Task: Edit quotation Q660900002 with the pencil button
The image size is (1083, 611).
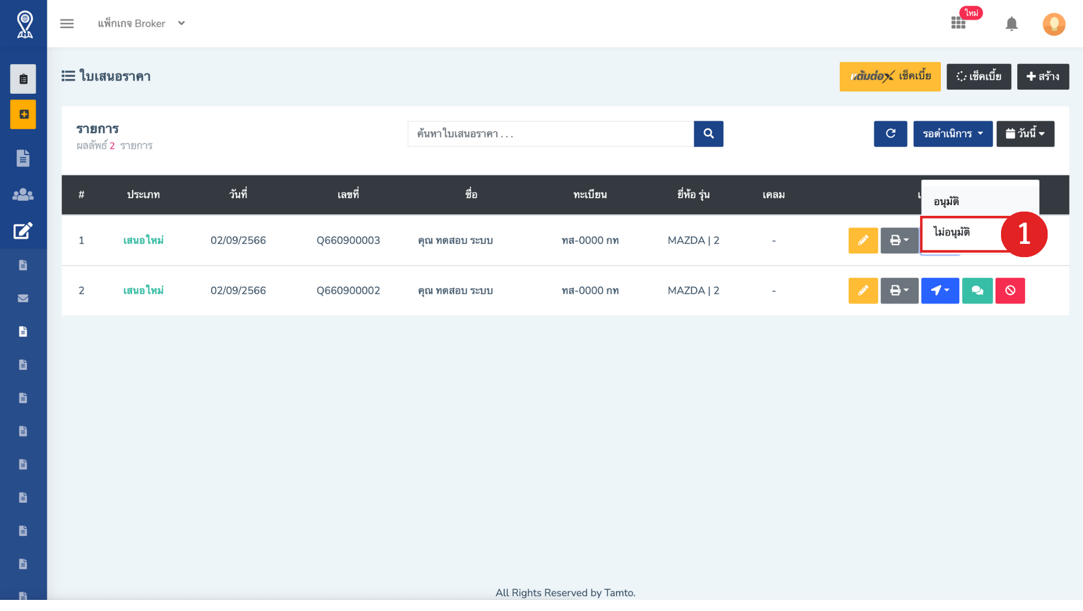Action: pyautogui.click(x=863, y=290)
